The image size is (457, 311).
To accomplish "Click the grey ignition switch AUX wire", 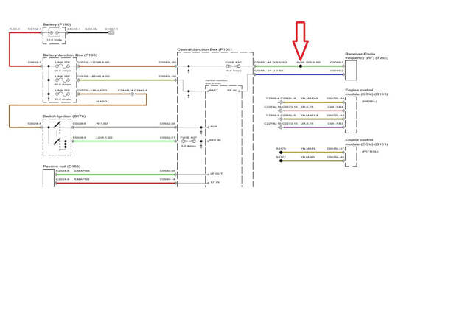I will (125, 127).
